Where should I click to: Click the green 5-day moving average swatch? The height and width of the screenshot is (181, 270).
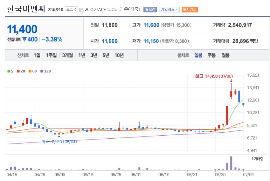(9, 71)
